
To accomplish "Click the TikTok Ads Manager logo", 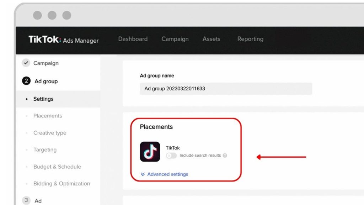I will tap(63, 40).
